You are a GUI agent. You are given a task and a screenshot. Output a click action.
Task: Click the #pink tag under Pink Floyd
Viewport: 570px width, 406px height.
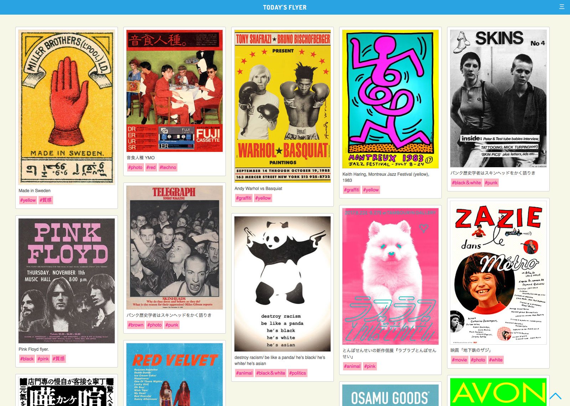click(x=43, y=359)
